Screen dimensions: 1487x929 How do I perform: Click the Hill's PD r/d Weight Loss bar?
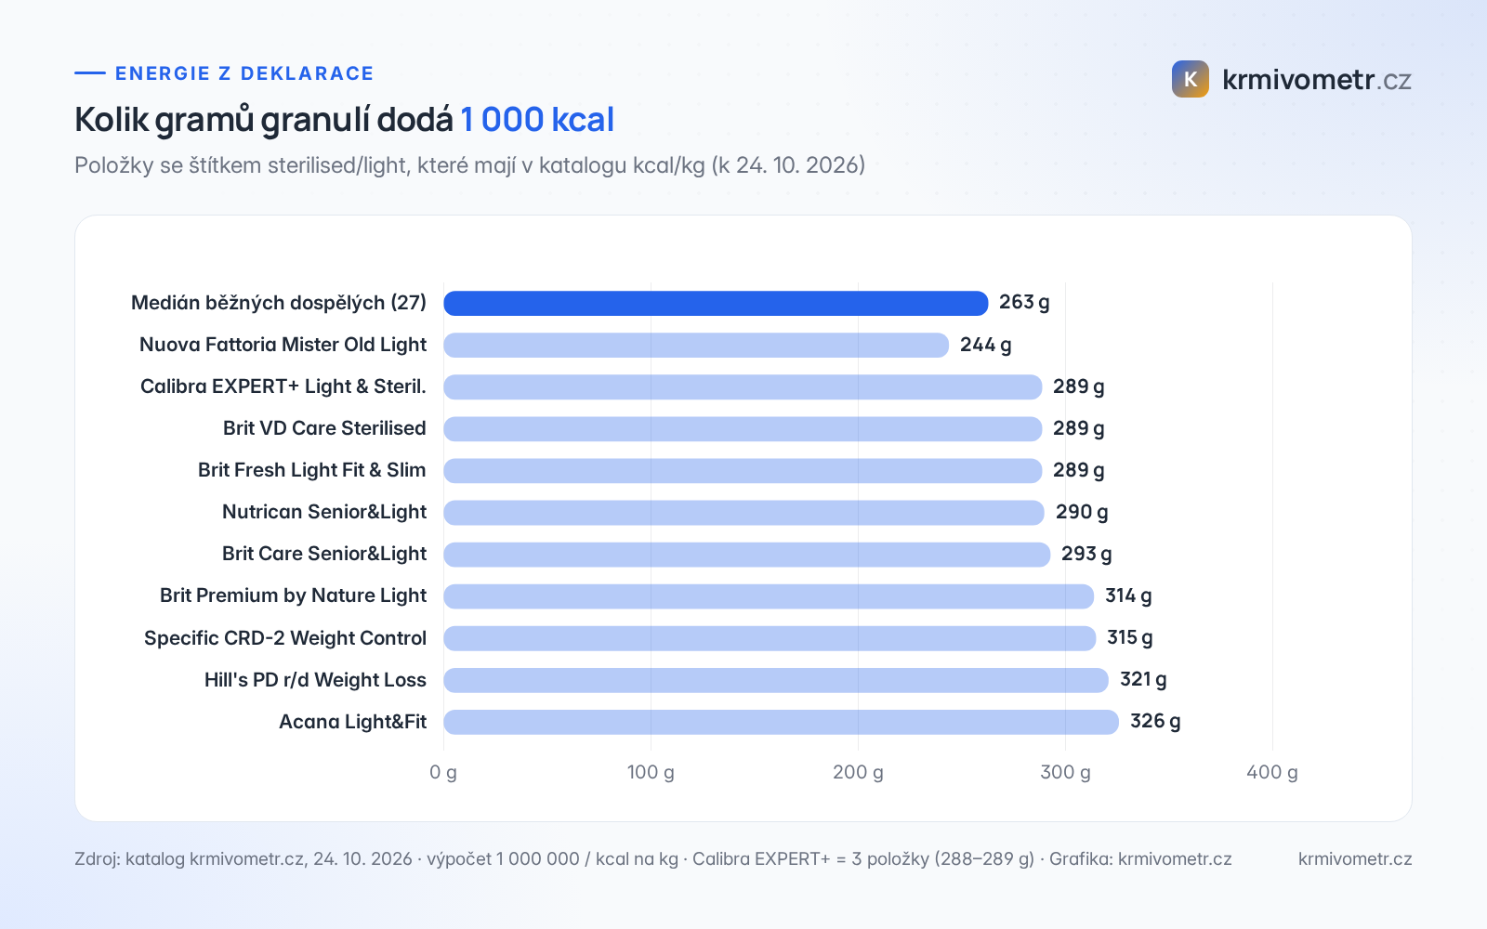tap(776, 680)
